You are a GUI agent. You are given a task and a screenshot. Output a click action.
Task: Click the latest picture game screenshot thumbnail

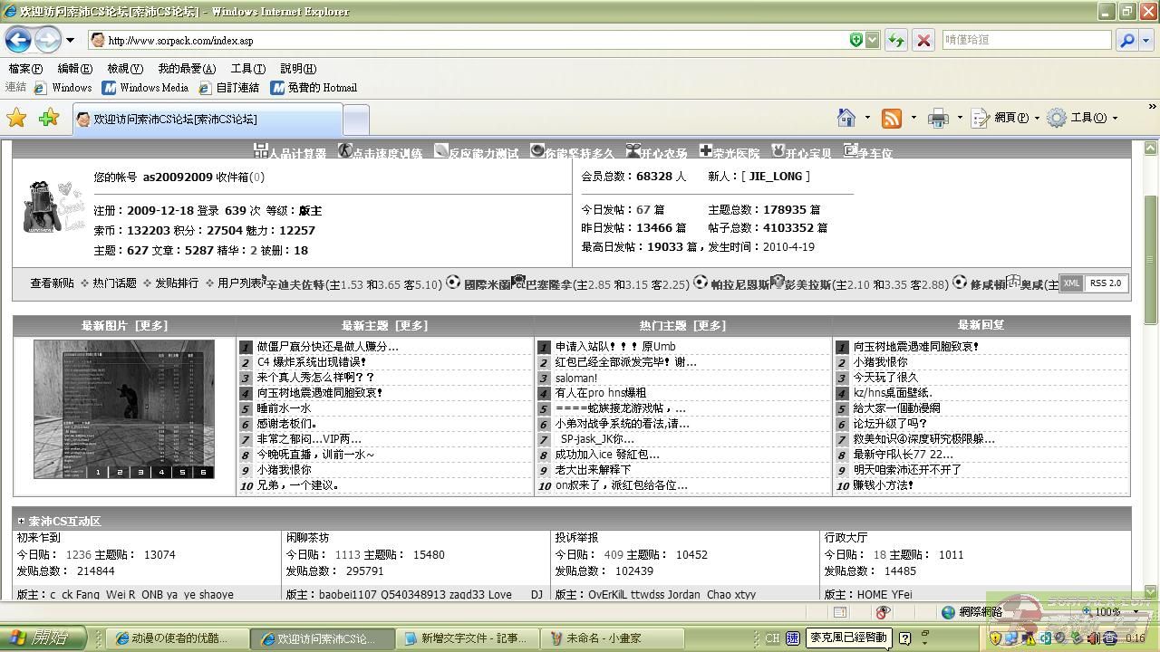(124, 408)
